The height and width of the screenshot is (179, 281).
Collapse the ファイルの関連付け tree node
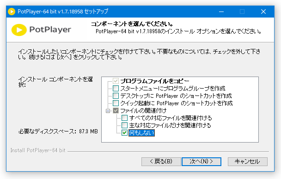coord(108,111)
